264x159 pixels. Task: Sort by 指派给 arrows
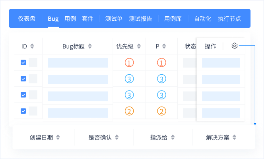[x=173, y=137]
